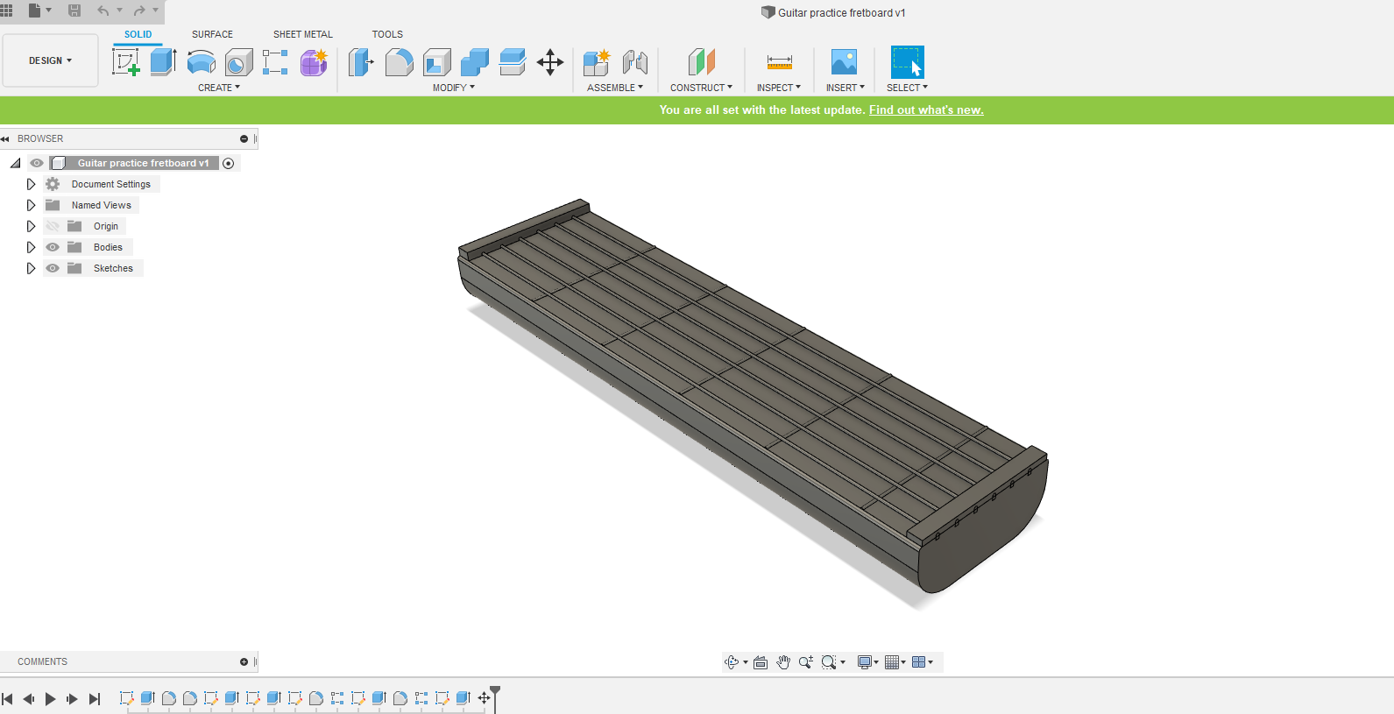Image resolution: width=1394 pixels, height=714 pixels.
Task: Activate the Guitar practice fretboard component radio
Action: click(229, 164)
